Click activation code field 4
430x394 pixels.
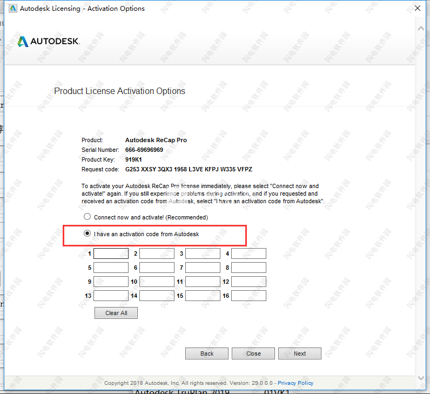point(248,253)
